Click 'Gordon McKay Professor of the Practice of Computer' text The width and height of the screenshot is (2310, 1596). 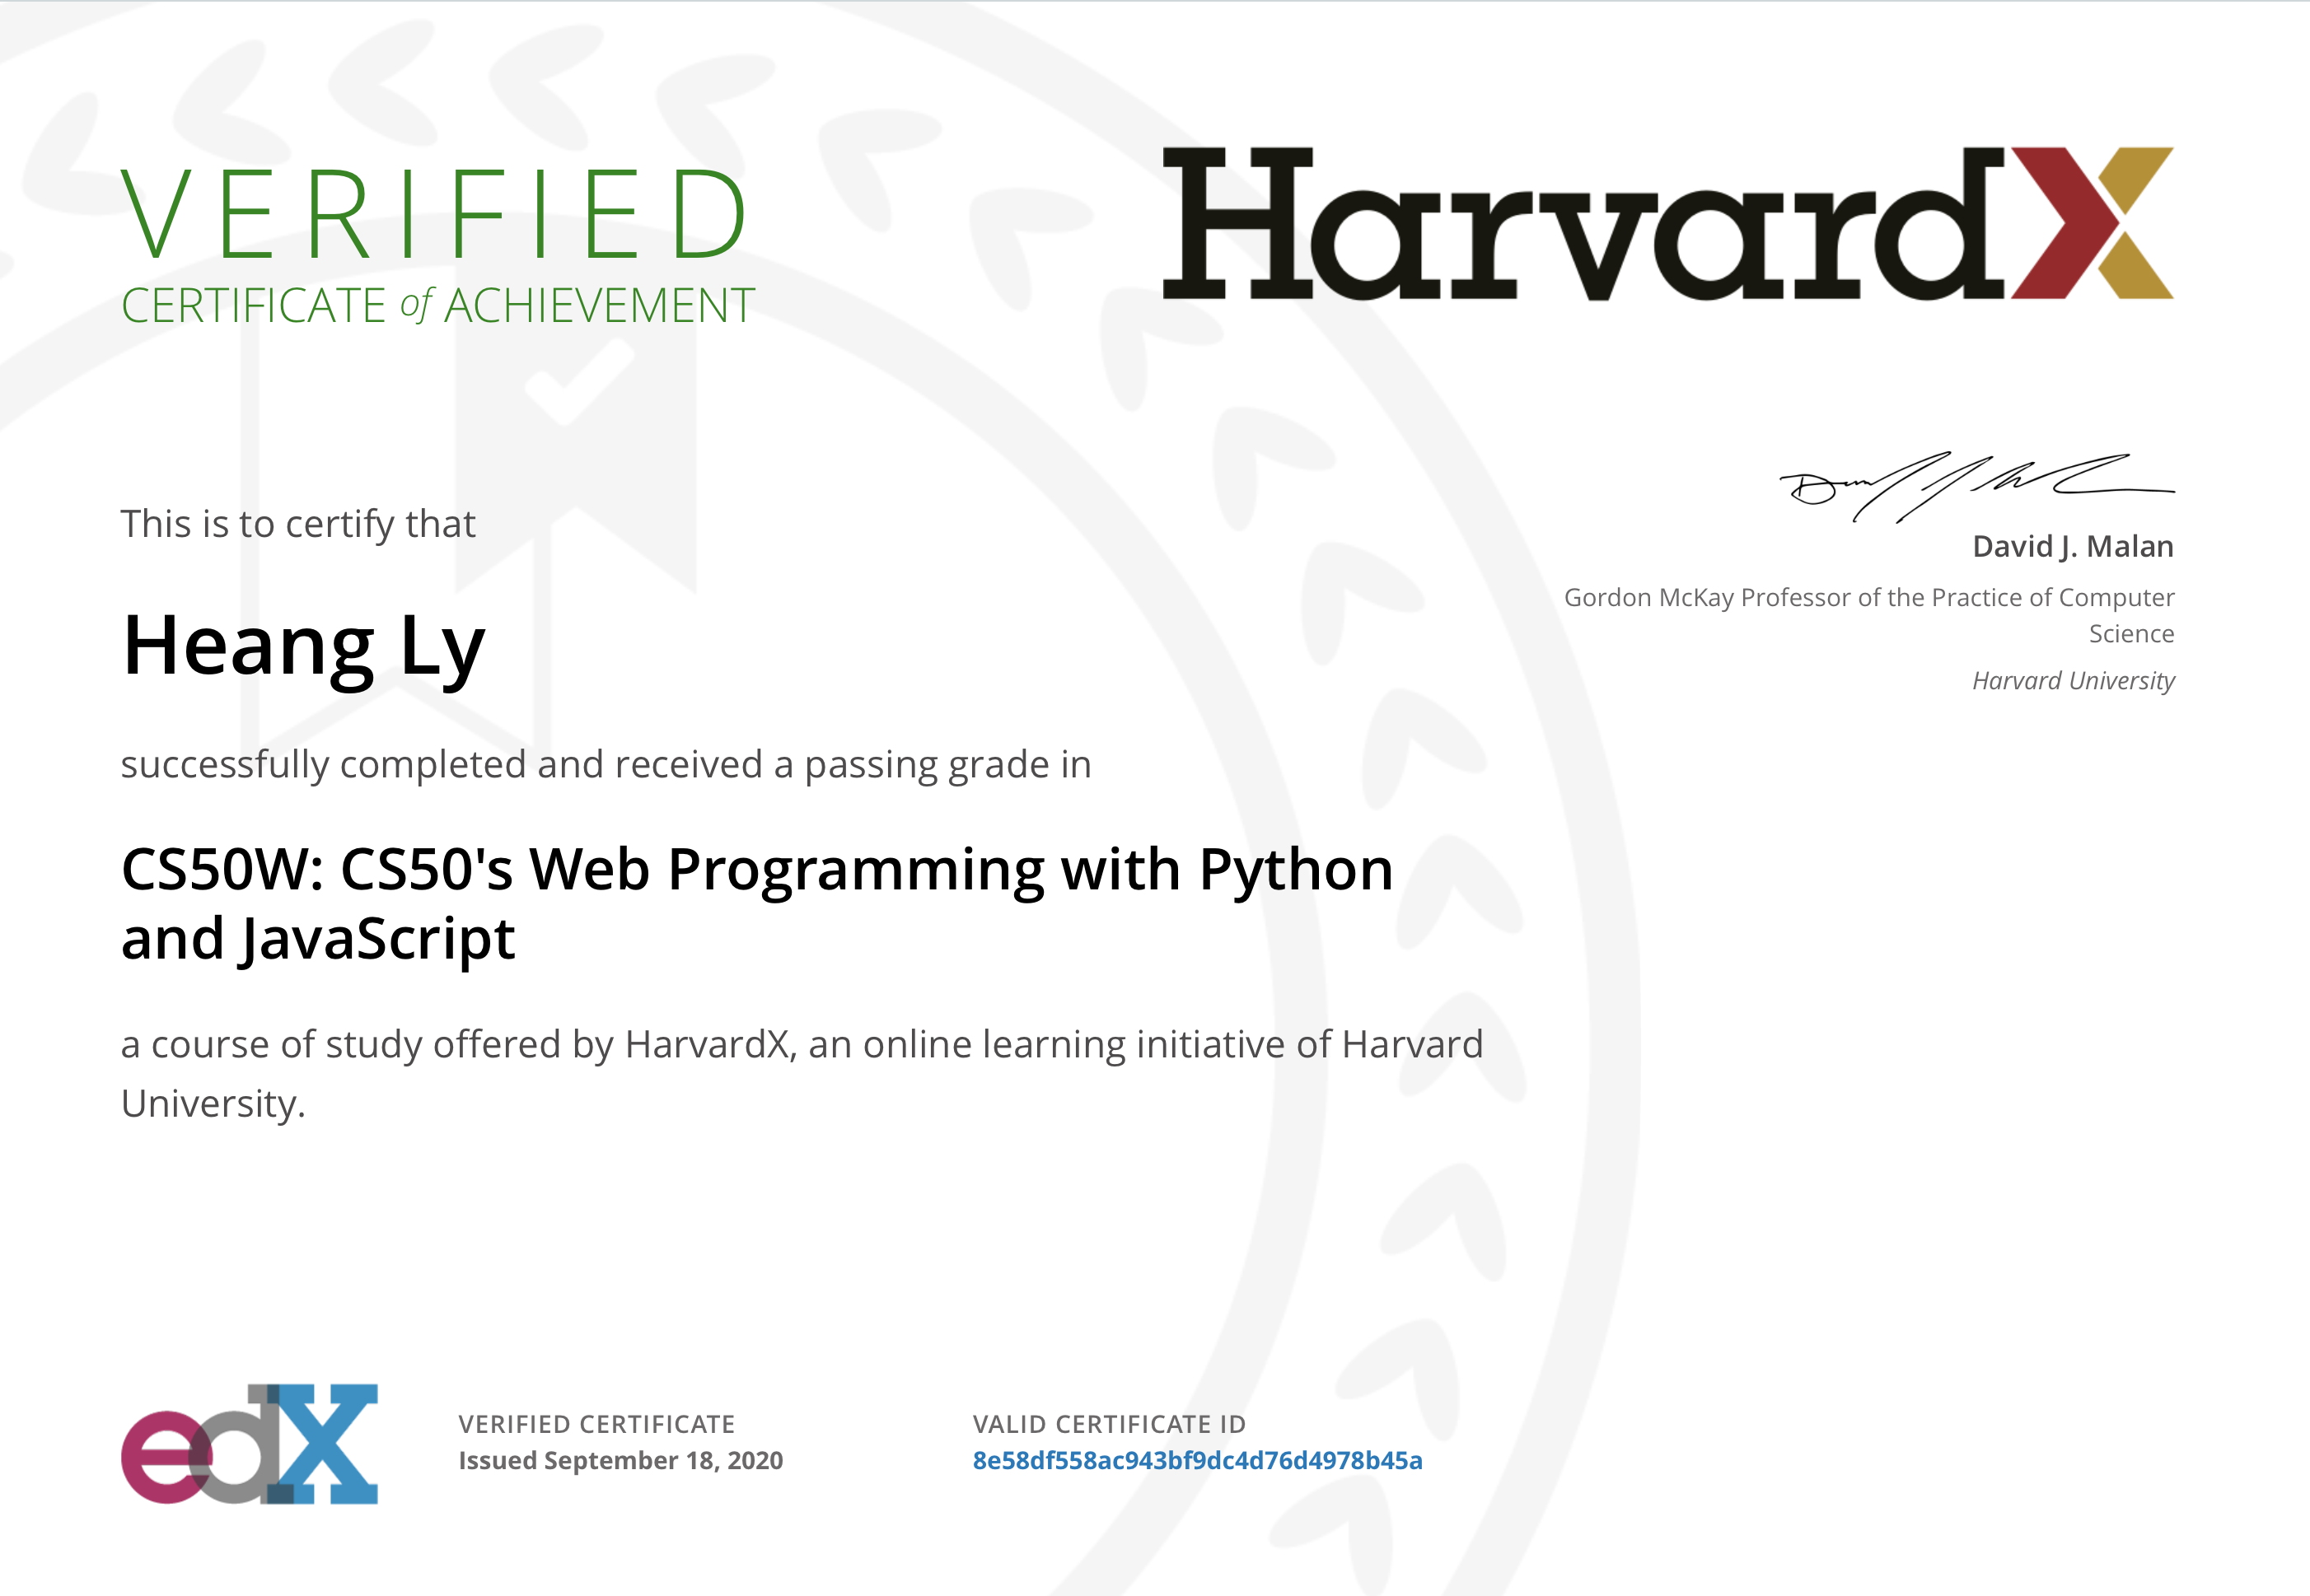(x=1868, y=598)
